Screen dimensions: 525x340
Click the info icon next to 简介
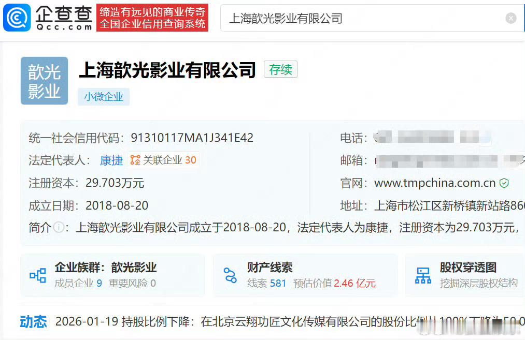click(59, 228)
